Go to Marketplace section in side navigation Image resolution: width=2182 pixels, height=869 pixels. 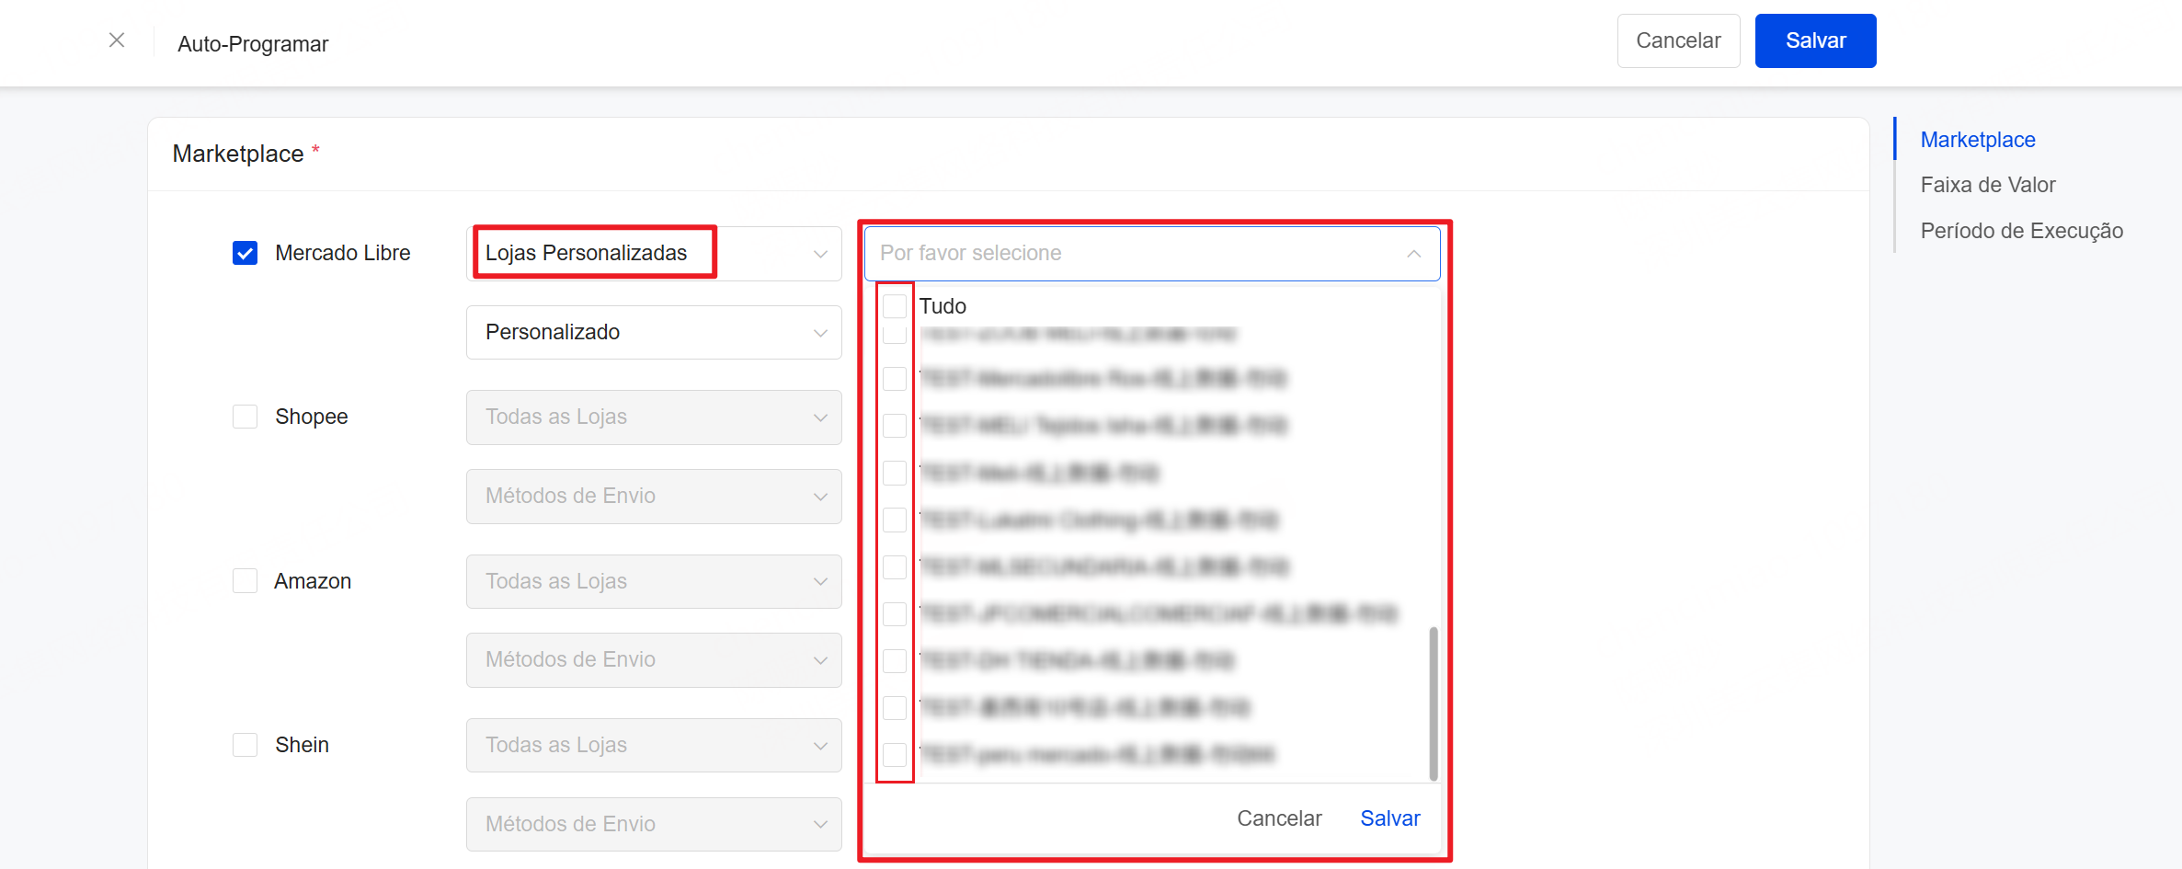pyautogui.click(x=1977, y=140)
